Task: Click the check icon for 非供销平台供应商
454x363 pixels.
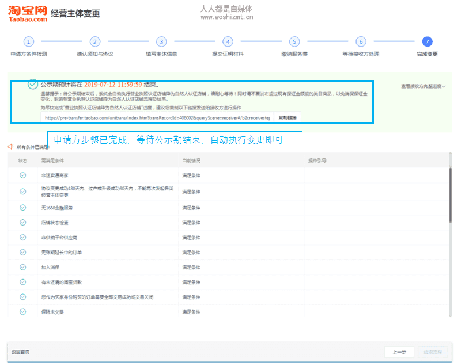Action: tap(23, 237)
